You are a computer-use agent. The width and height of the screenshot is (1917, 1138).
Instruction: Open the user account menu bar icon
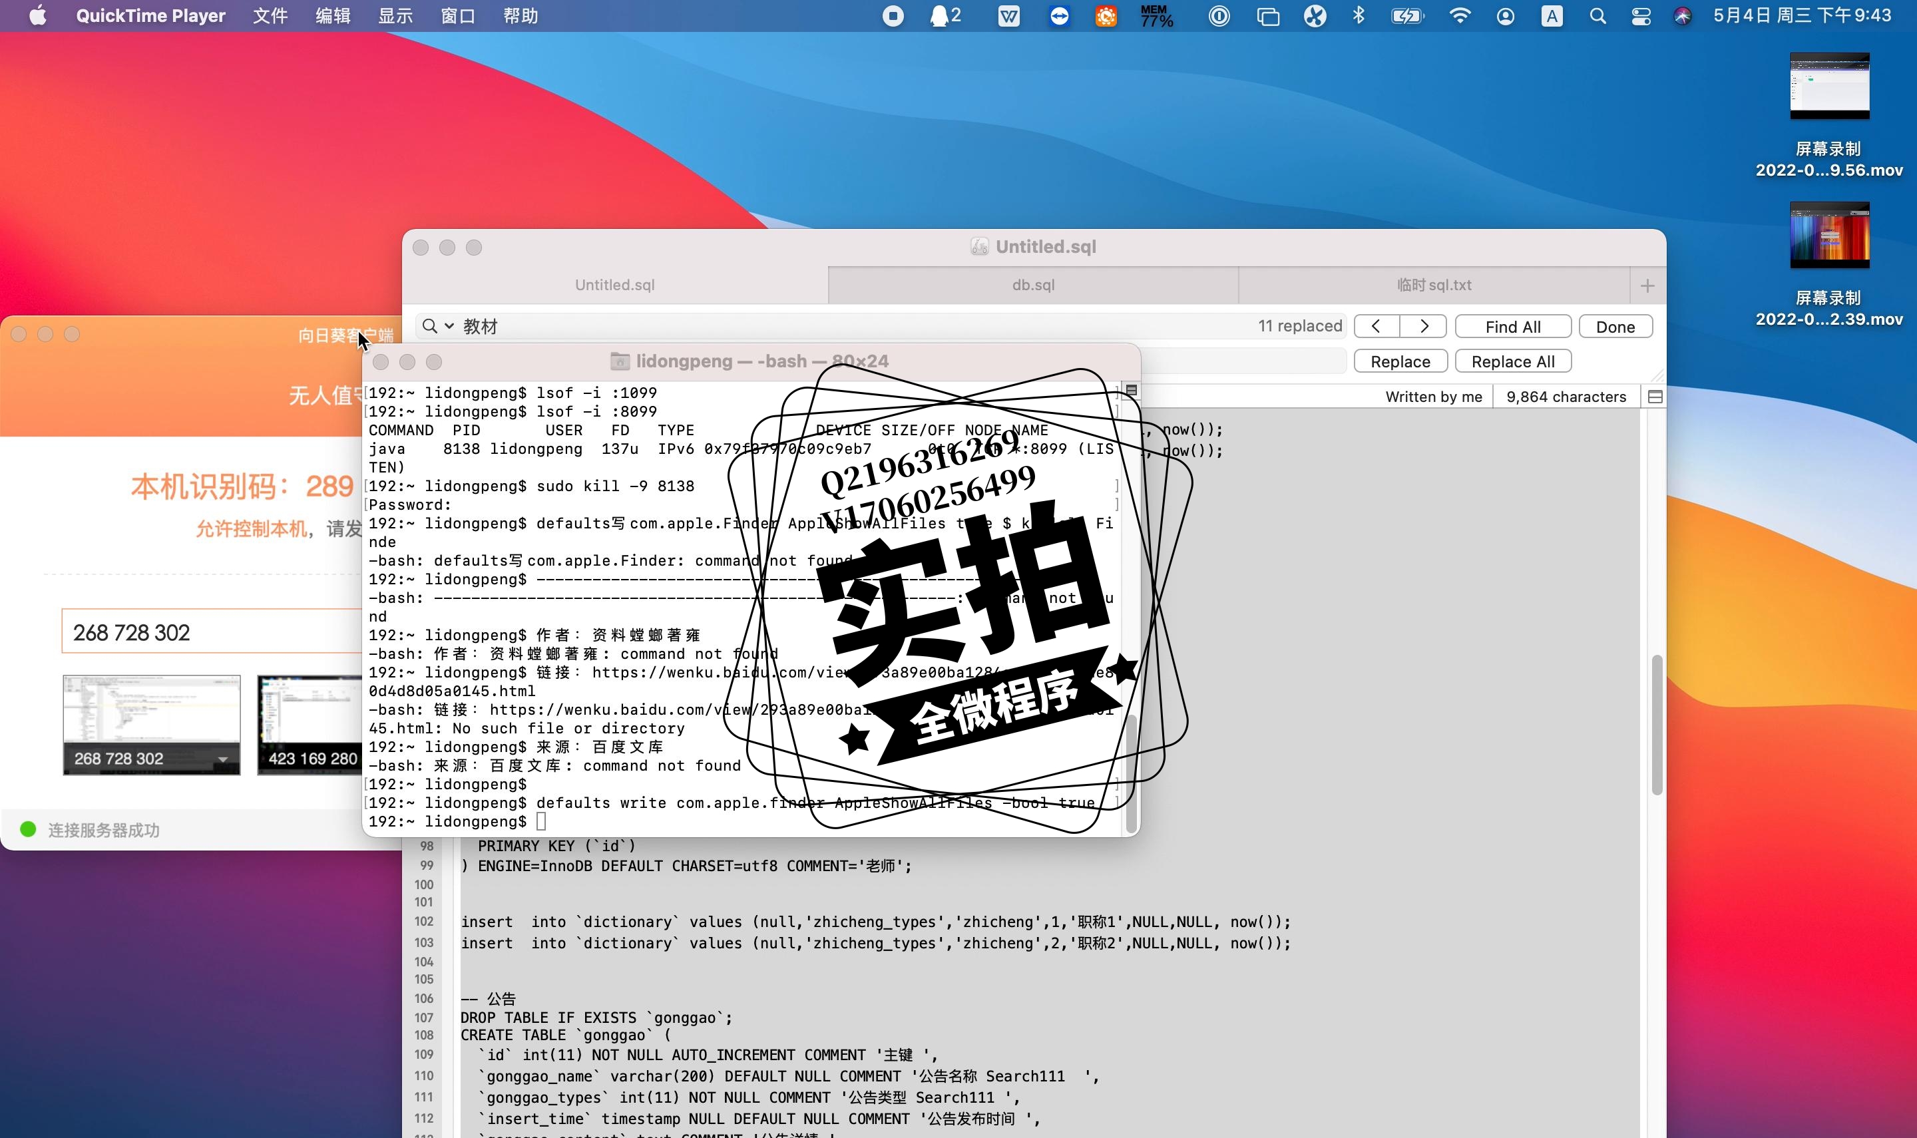click(1505, 16)
